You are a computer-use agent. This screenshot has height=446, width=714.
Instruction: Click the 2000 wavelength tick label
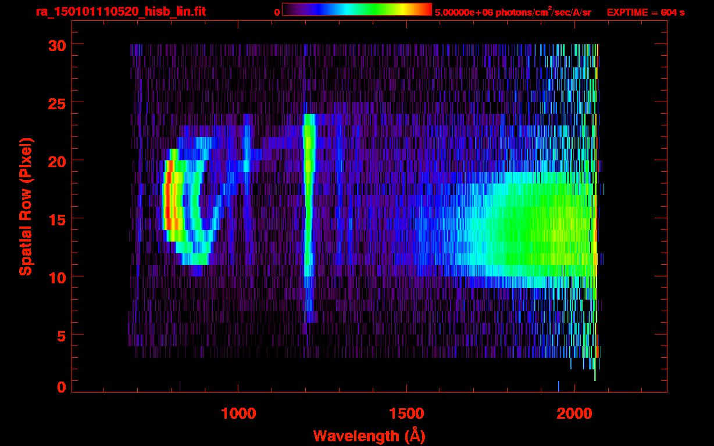coord(574,413)
